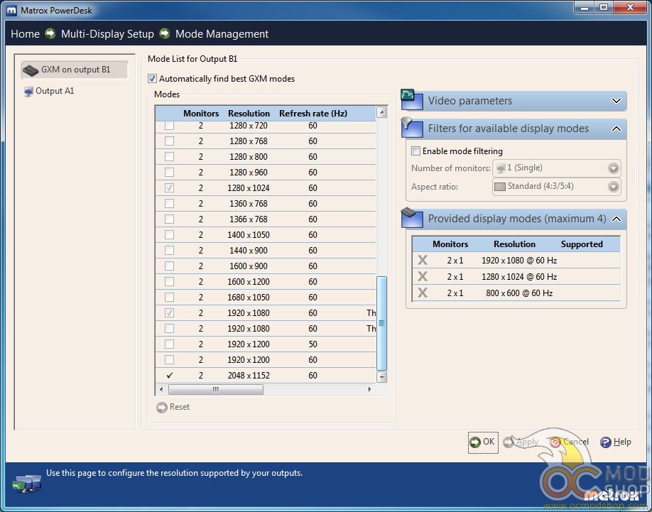Click the Matrox PowerDesk title bar icon
This screenshot has width=652, height=512.
(x=11, y=11)
